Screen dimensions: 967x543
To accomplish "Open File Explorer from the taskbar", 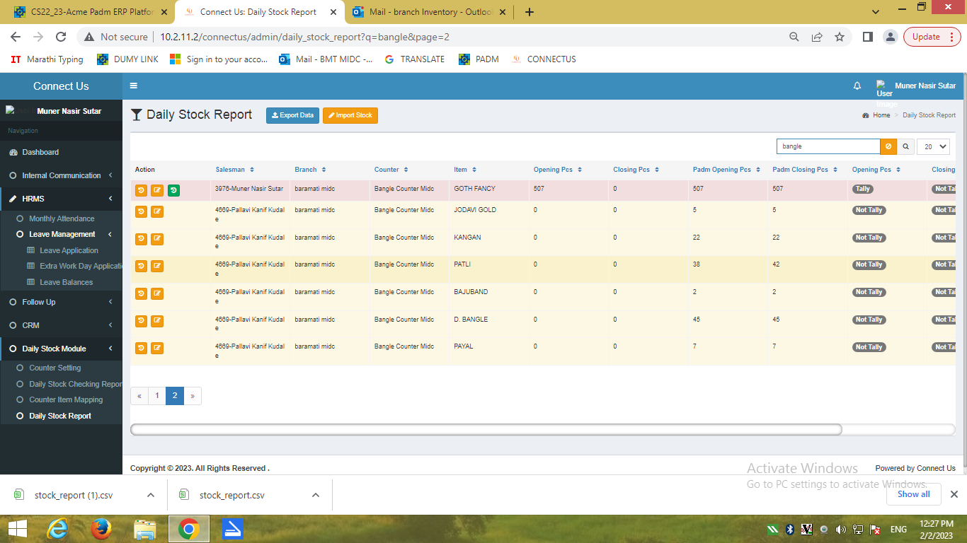I will pyautogui.click(x=145, y=529).
